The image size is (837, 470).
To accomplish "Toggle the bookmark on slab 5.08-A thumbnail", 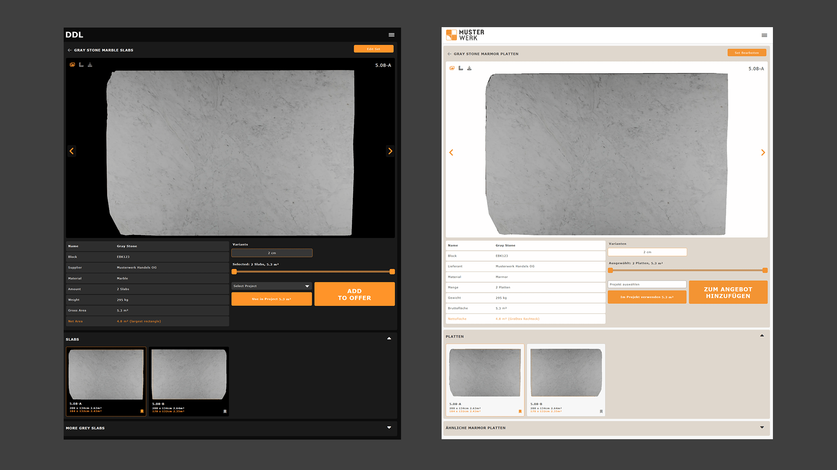I will (x=142, y=411).
